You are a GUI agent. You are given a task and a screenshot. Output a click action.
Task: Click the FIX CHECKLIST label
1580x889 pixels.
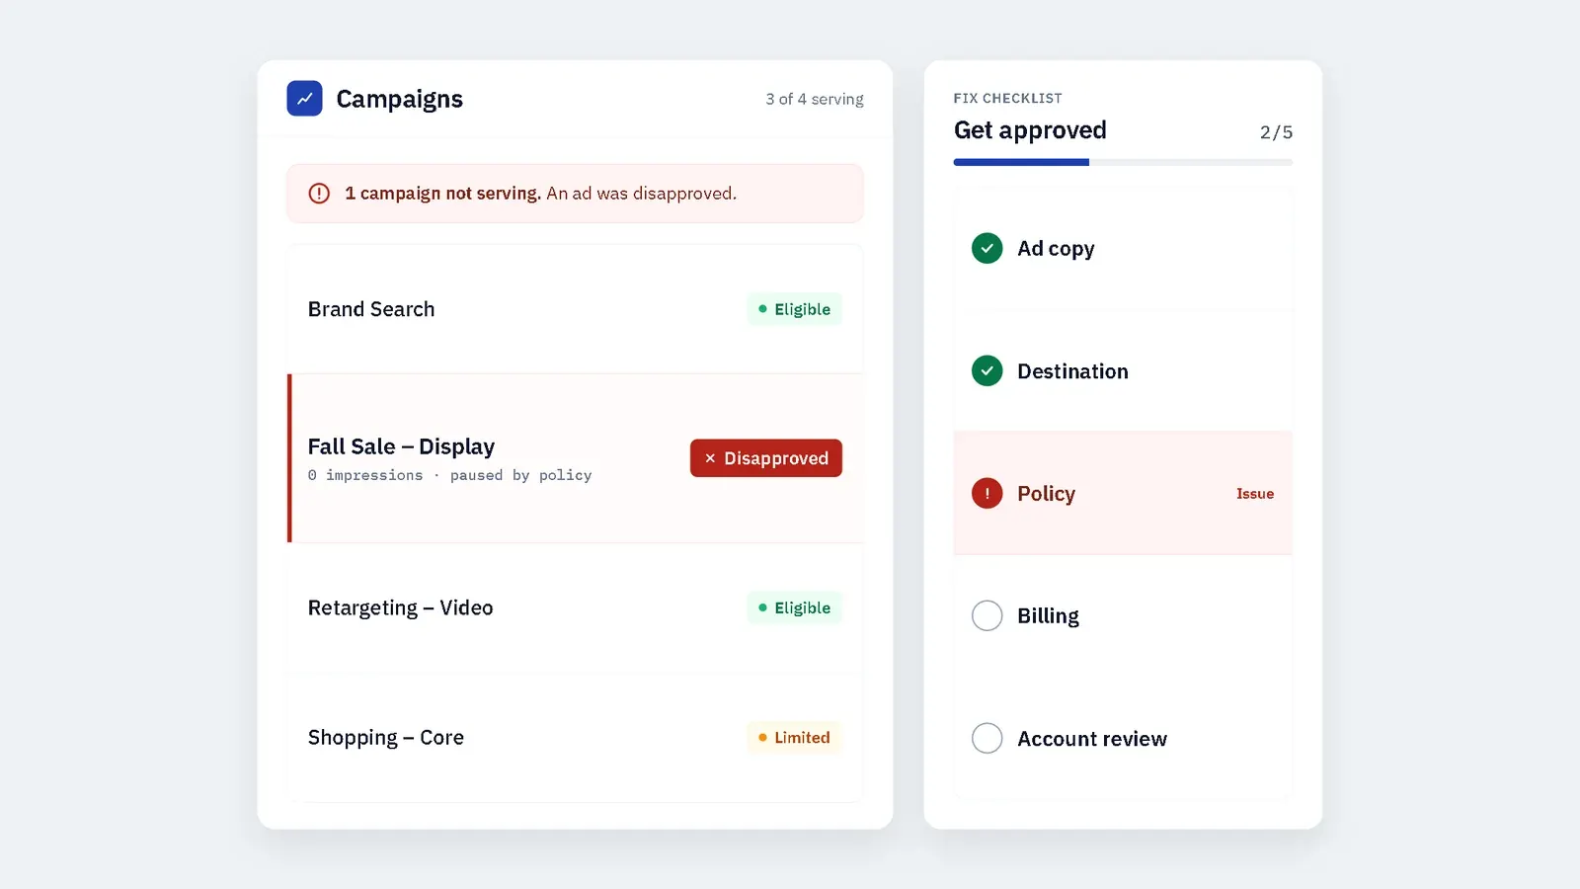(x=1007, y=98)
